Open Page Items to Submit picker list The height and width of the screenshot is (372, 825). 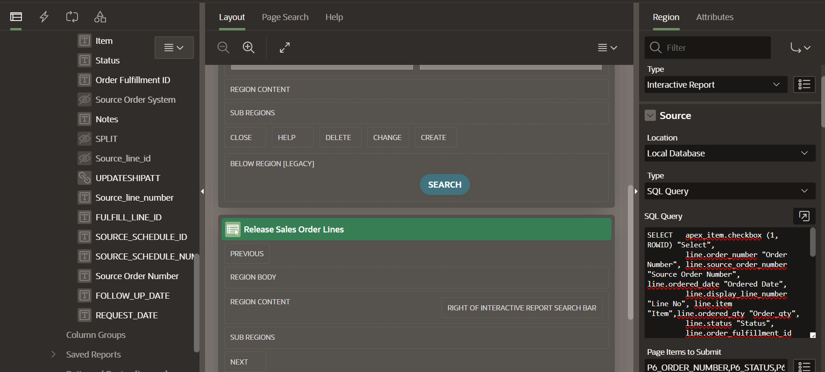point(804,367)
